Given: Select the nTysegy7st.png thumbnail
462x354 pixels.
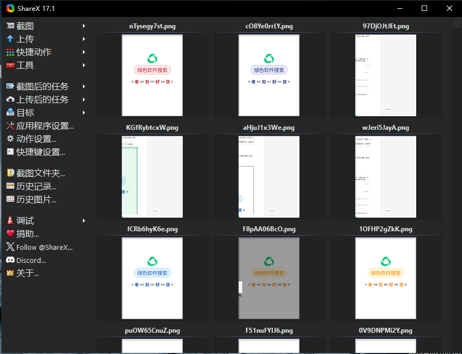Looking at the screenshot, I should 152,75.
